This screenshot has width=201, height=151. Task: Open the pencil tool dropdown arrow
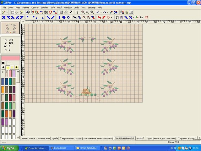click(7, 12)
